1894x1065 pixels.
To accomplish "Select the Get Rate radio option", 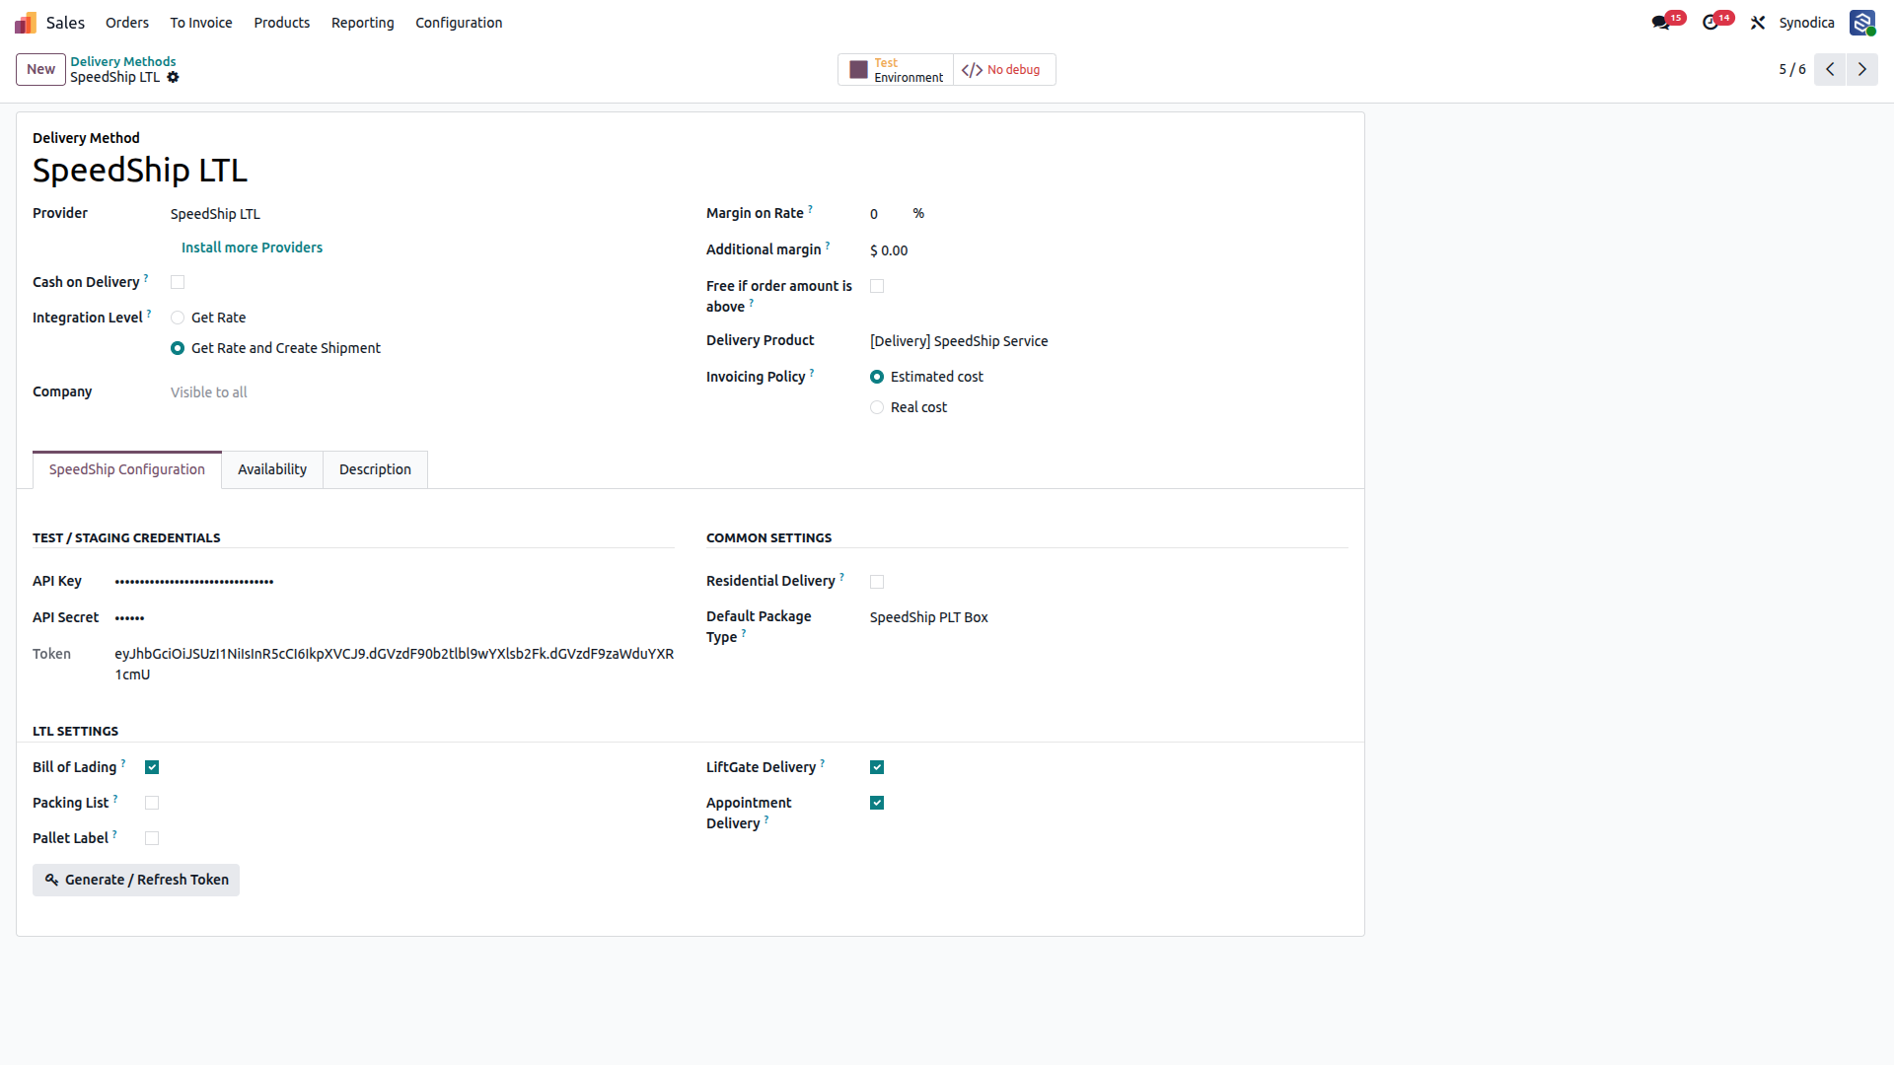I will click(x=178, y=318).
